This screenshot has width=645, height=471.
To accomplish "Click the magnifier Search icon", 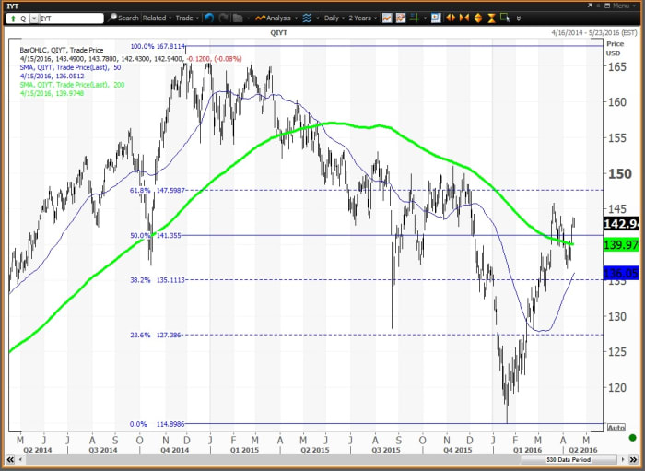I will 112,18.
